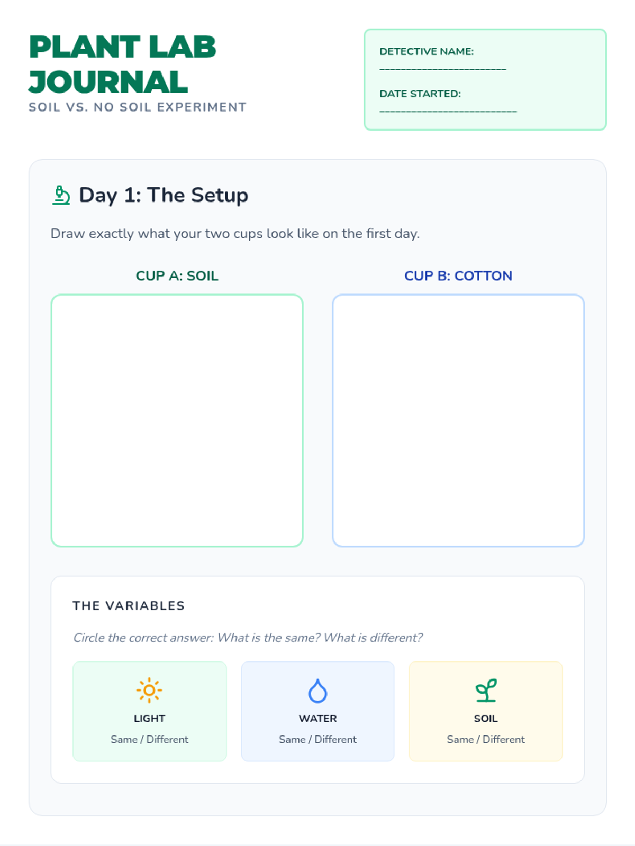Click the sprout icon above Soil

(486, 690)
